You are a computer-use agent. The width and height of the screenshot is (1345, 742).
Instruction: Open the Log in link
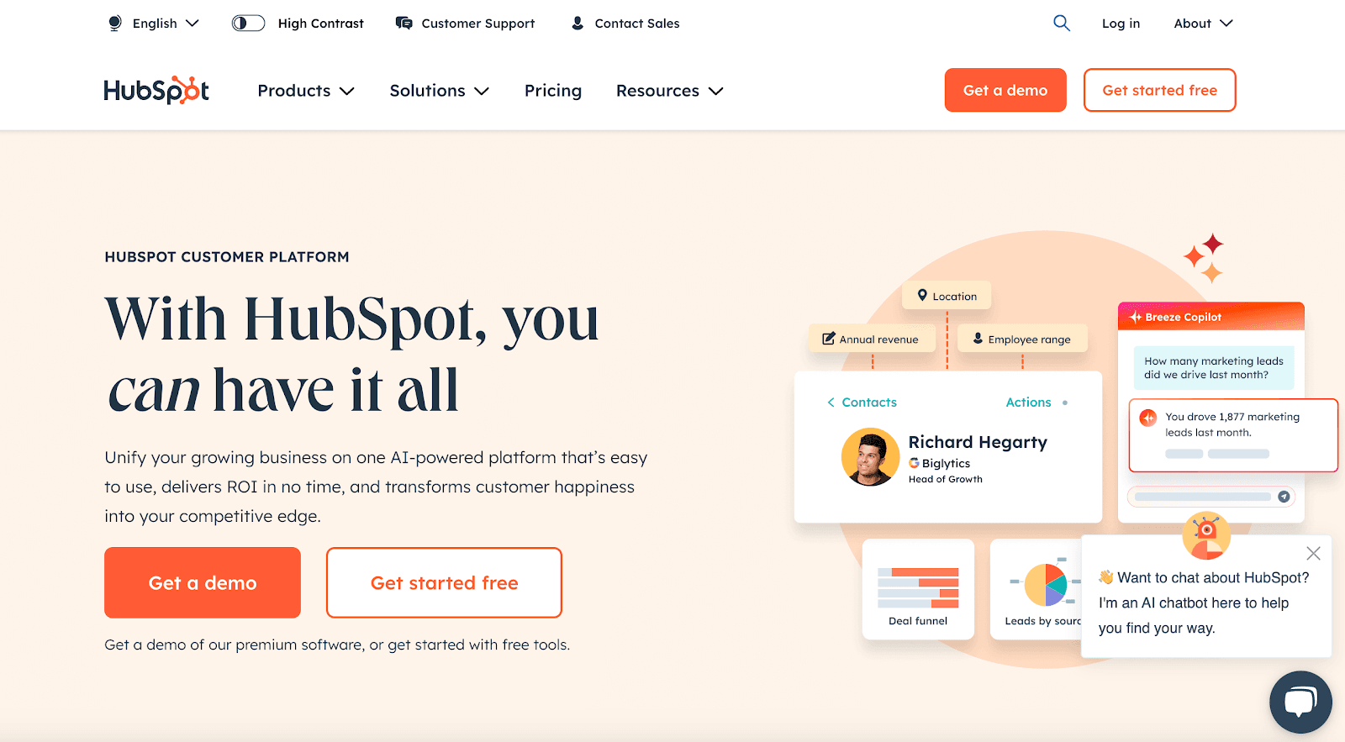pos(1121,24)
